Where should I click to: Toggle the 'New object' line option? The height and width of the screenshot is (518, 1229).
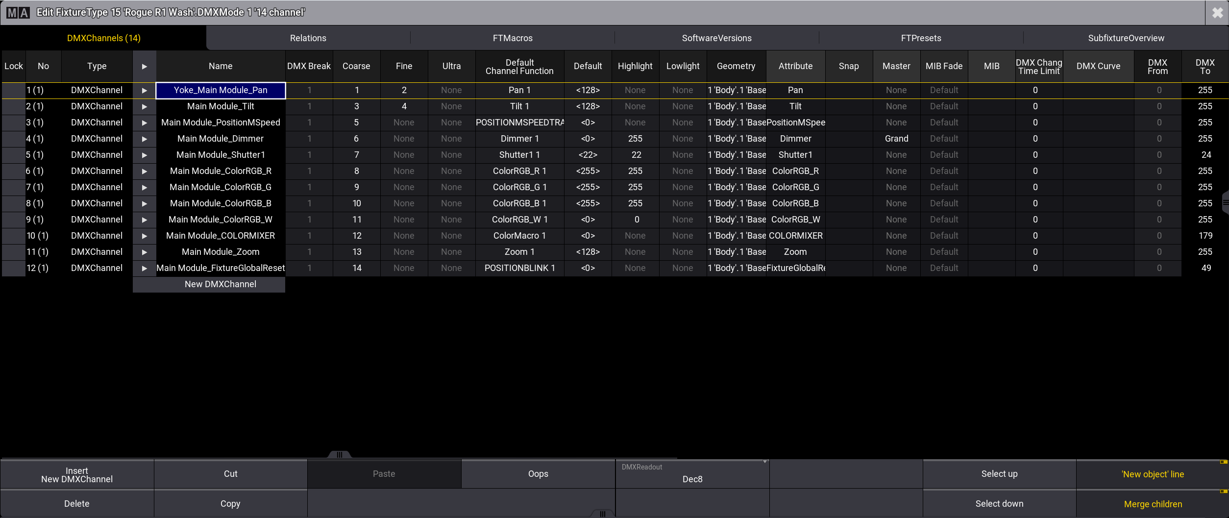pos(1152,474)
